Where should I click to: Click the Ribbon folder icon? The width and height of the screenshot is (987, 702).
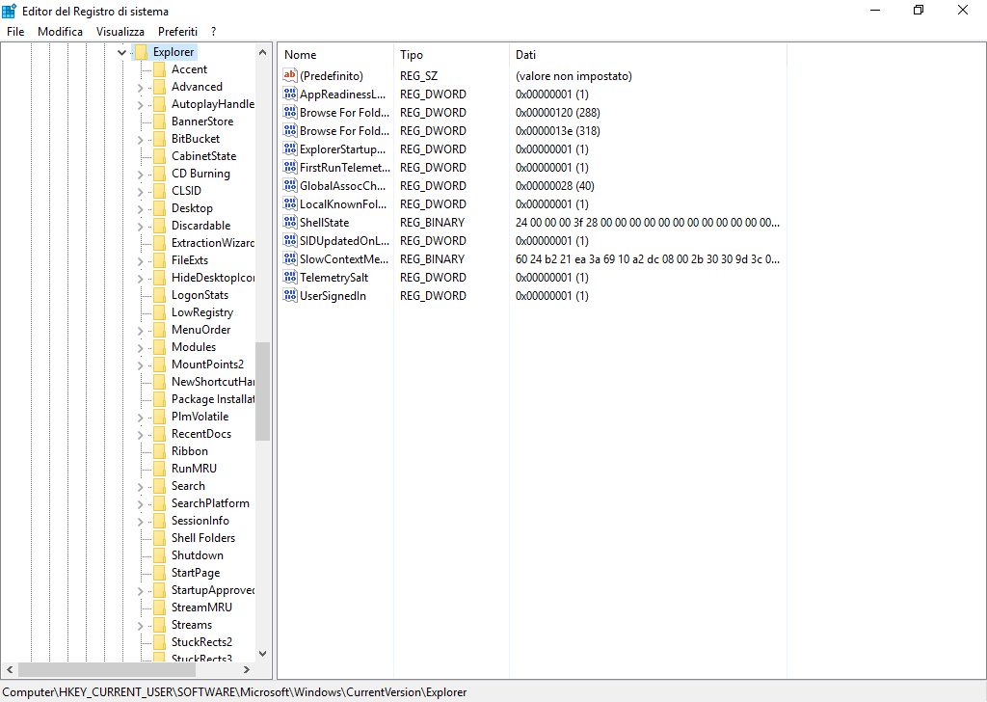tap(159, 451)
